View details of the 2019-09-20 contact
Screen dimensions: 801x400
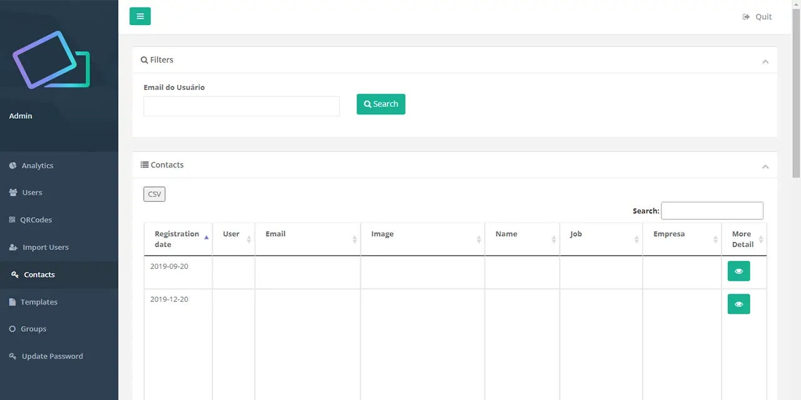pyautogui.click(x=738, y=271)
